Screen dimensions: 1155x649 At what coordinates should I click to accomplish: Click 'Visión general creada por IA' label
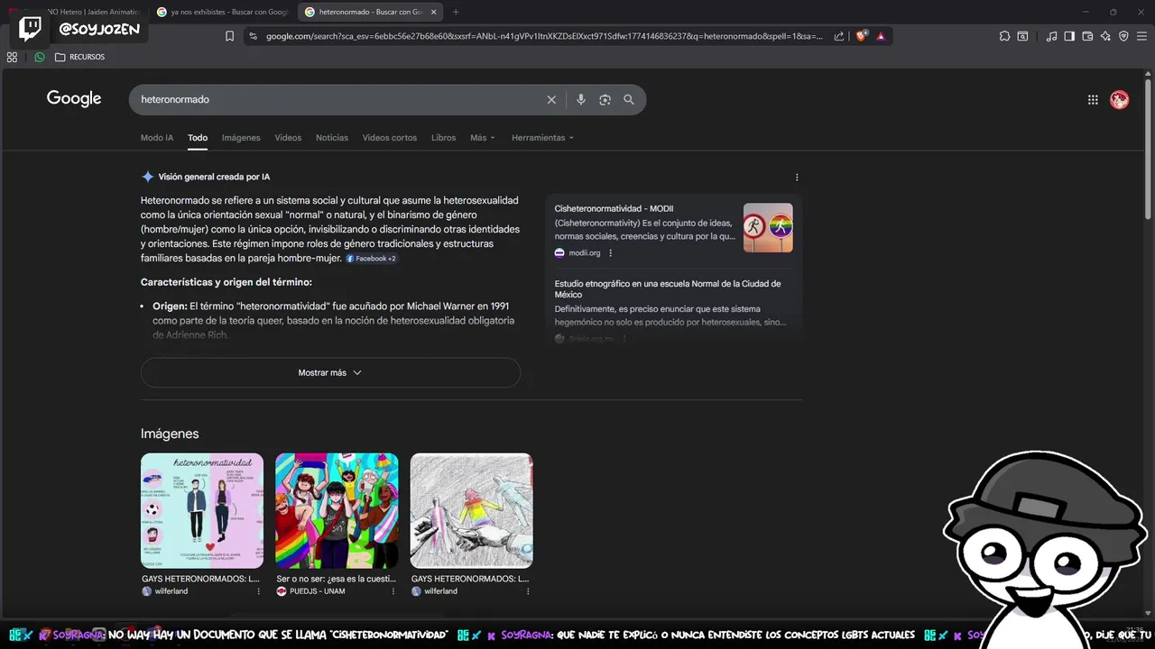(x=214, y=178)
